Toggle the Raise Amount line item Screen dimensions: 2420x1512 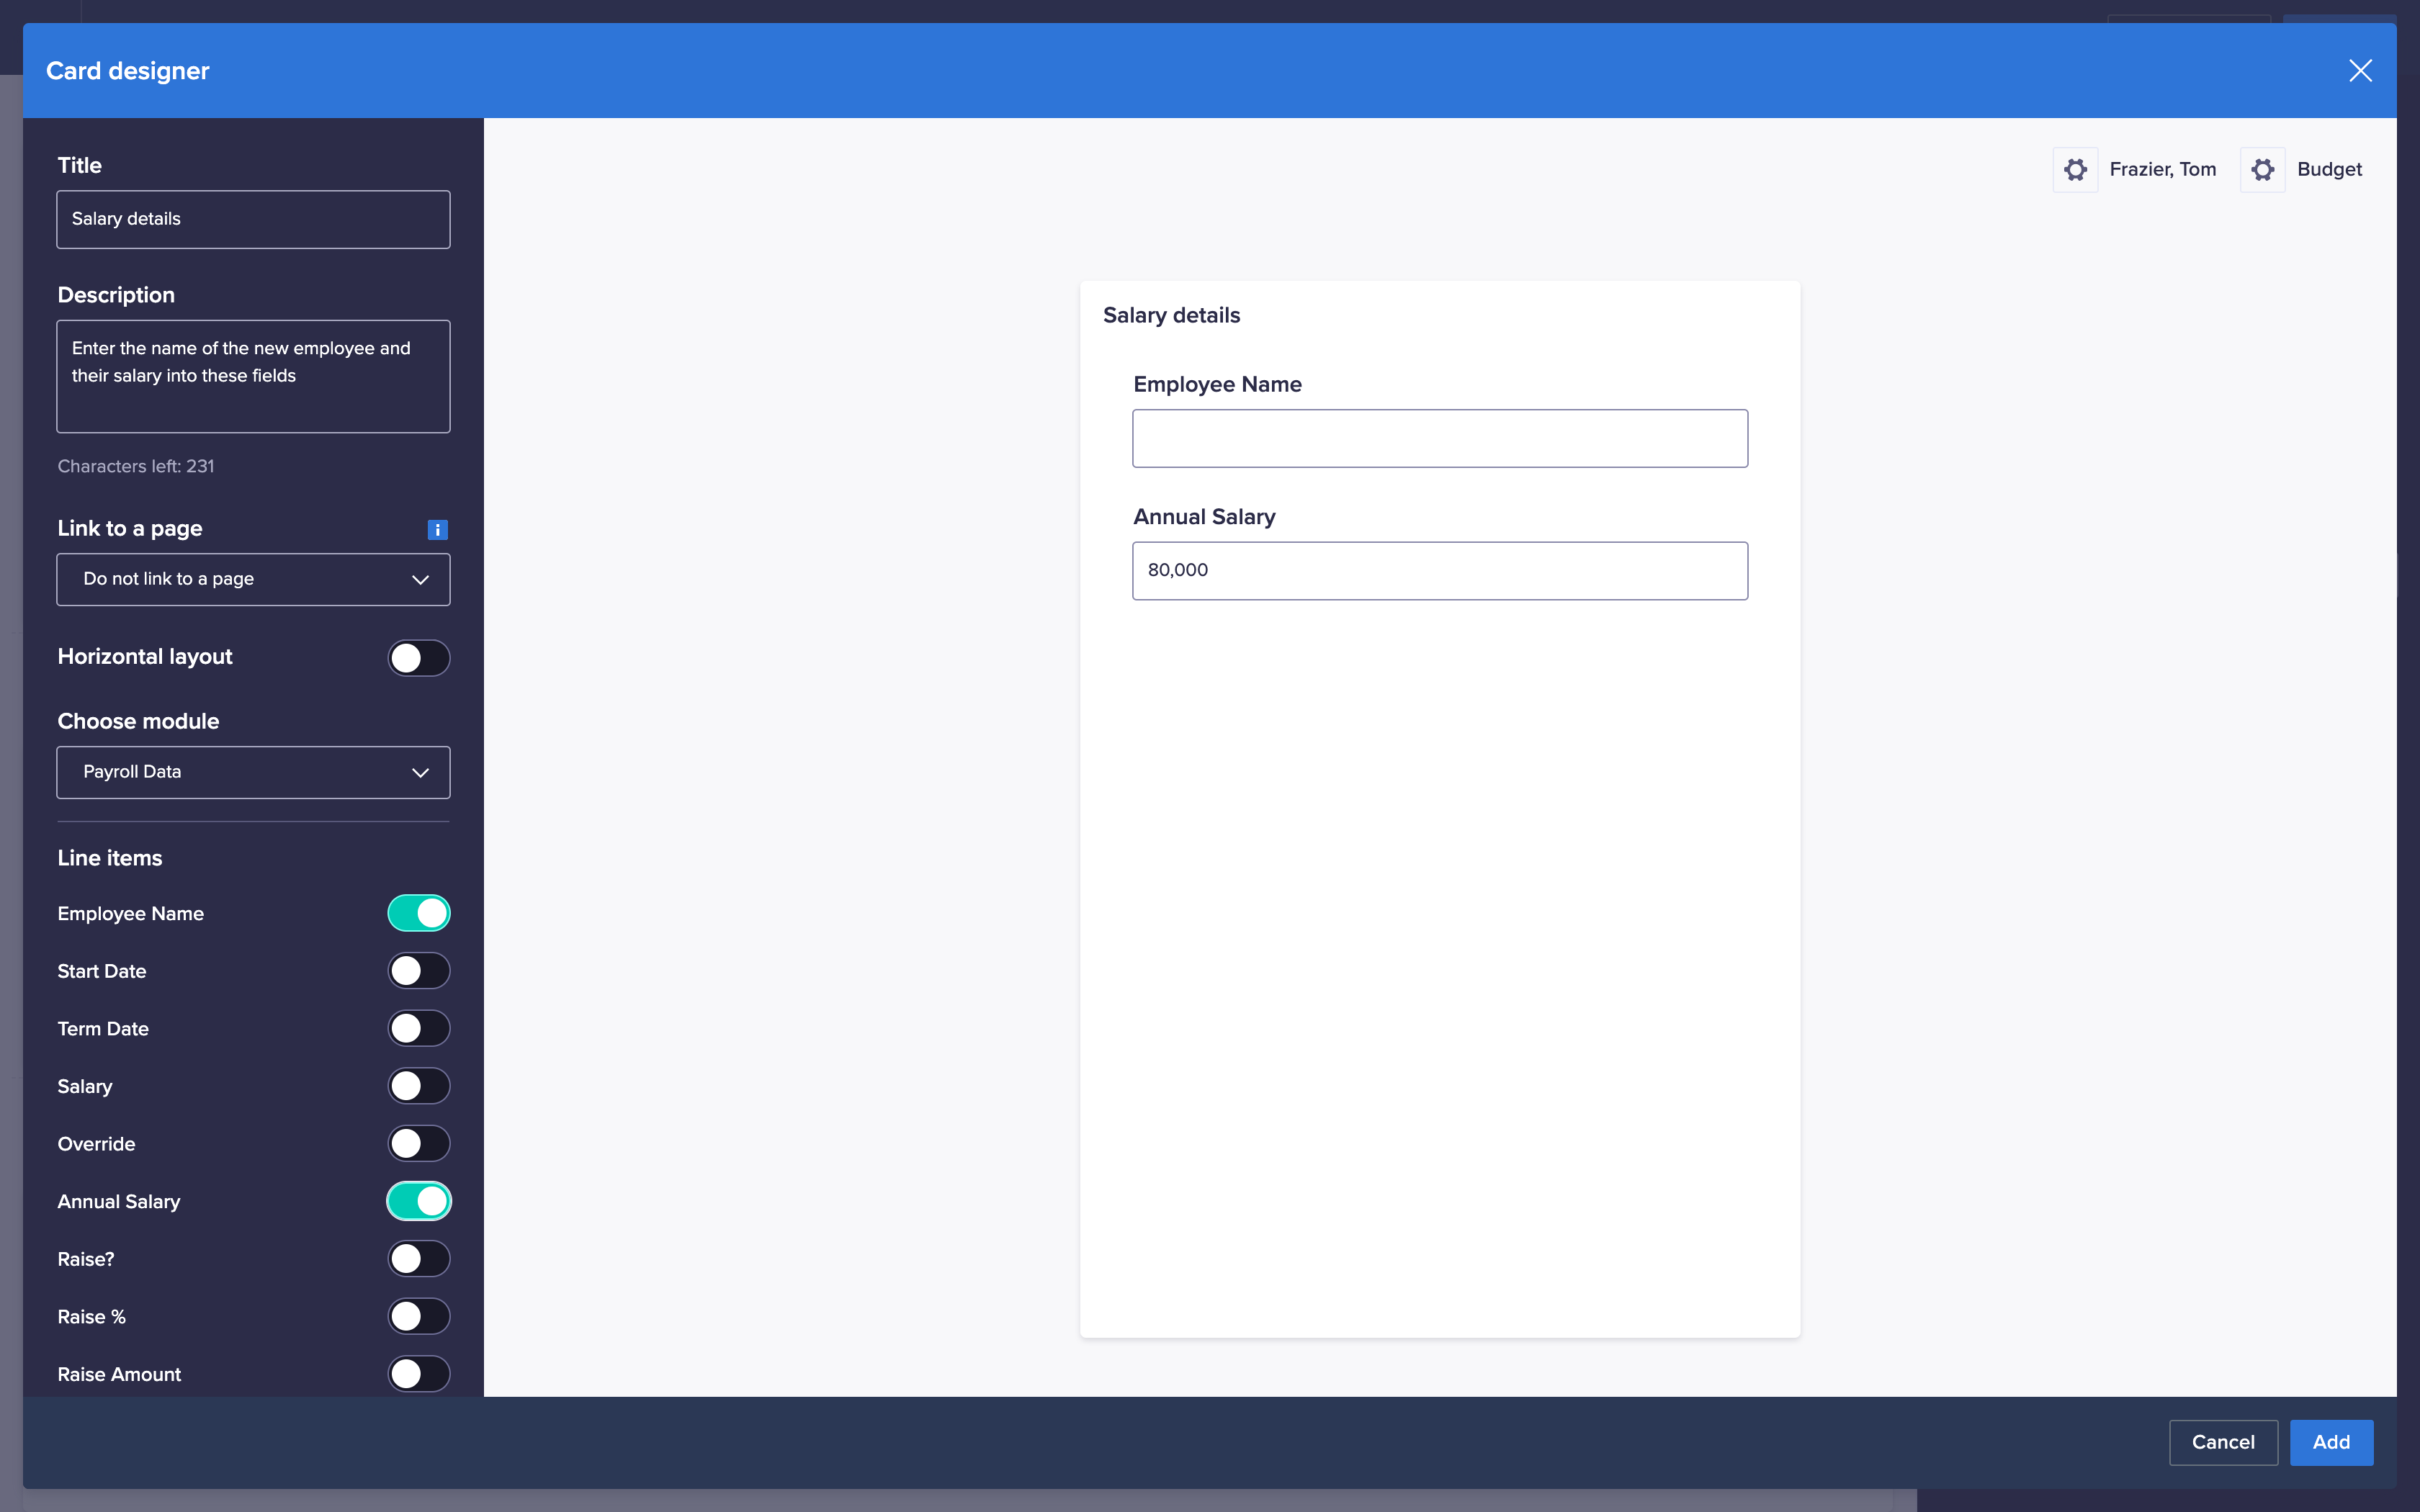pyautogui.click(x=419, y=1374)
